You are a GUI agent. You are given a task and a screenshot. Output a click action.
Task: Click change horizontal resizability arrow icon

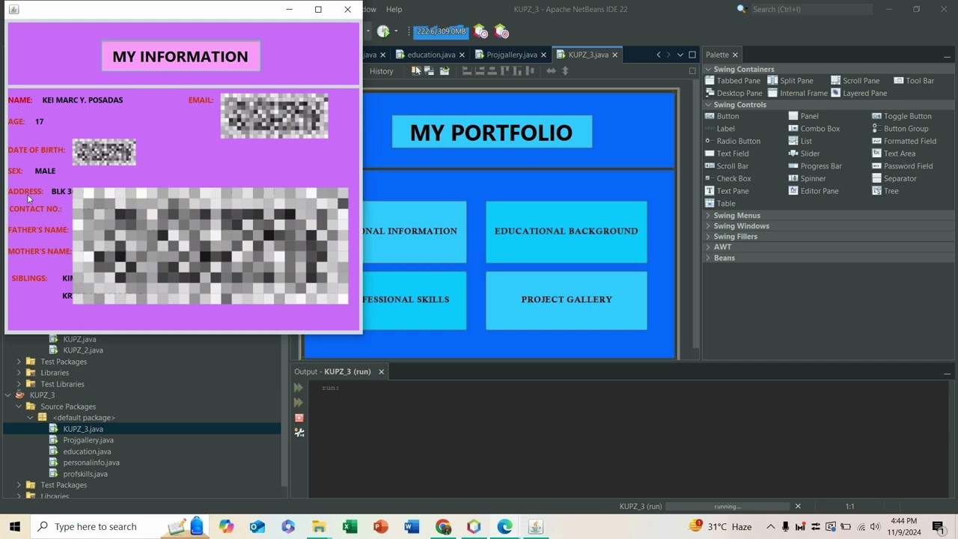click(x=551, y=71)
